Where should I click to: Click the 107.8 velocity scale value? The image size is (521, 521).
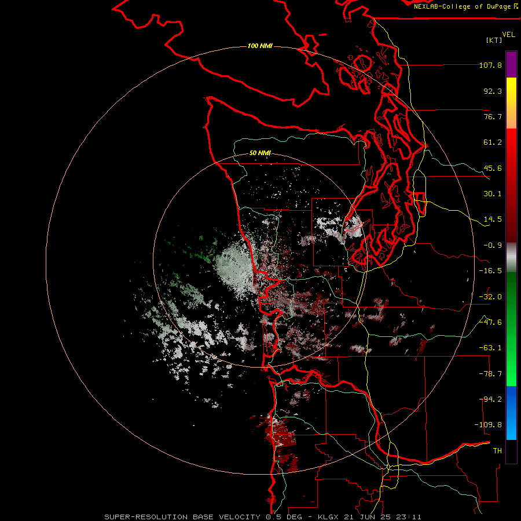tap(490, 65)
